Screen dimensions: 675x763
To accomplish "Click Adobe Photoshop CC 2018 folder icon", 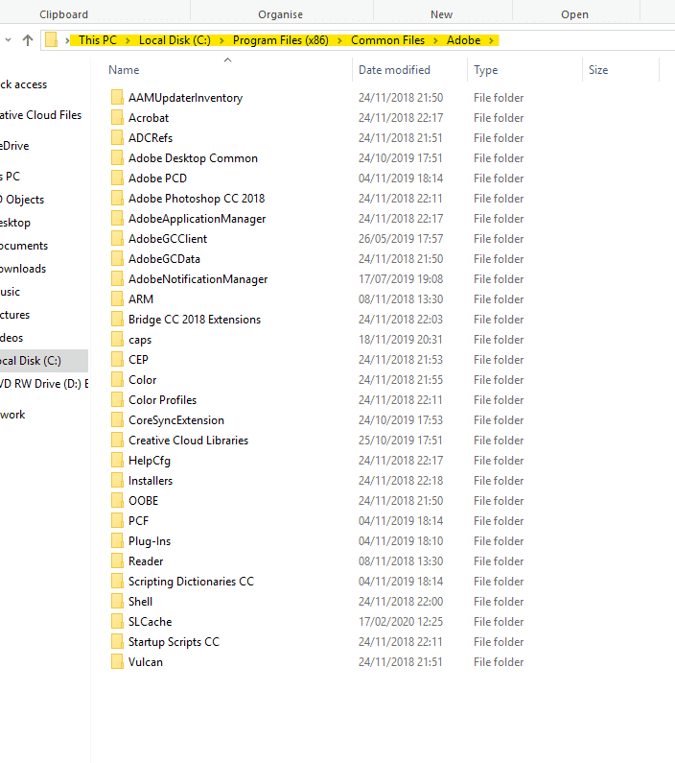I will (x=117, y=198).
